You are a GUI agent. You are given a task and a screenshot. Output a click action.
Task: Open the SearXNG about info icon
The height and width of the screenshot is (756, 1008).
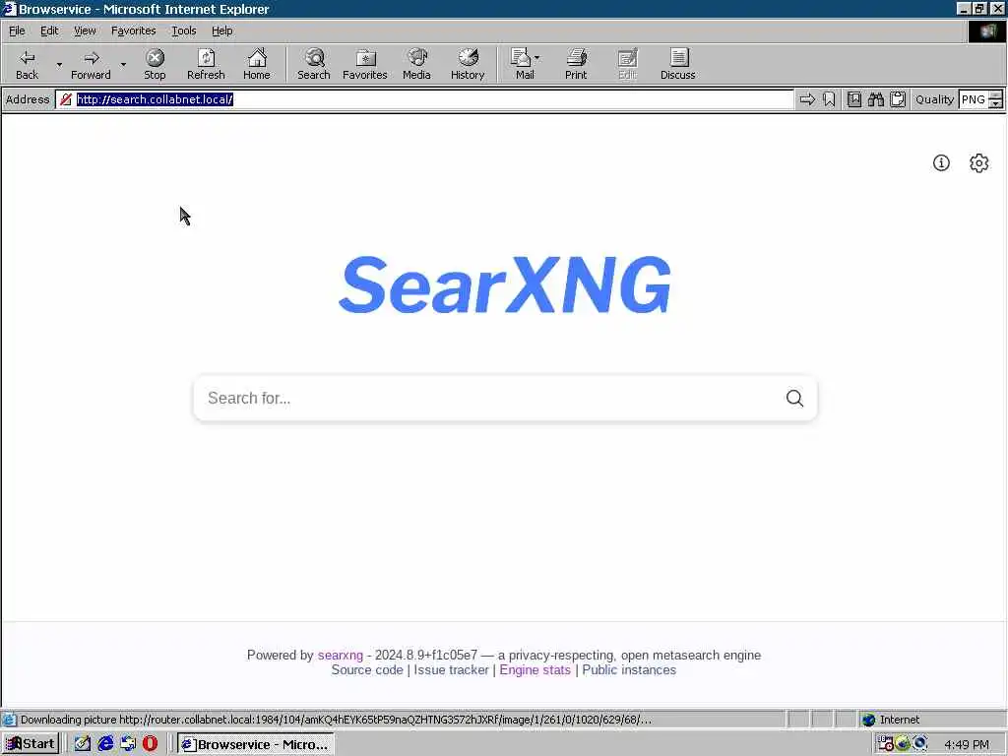tap(941, 163)
